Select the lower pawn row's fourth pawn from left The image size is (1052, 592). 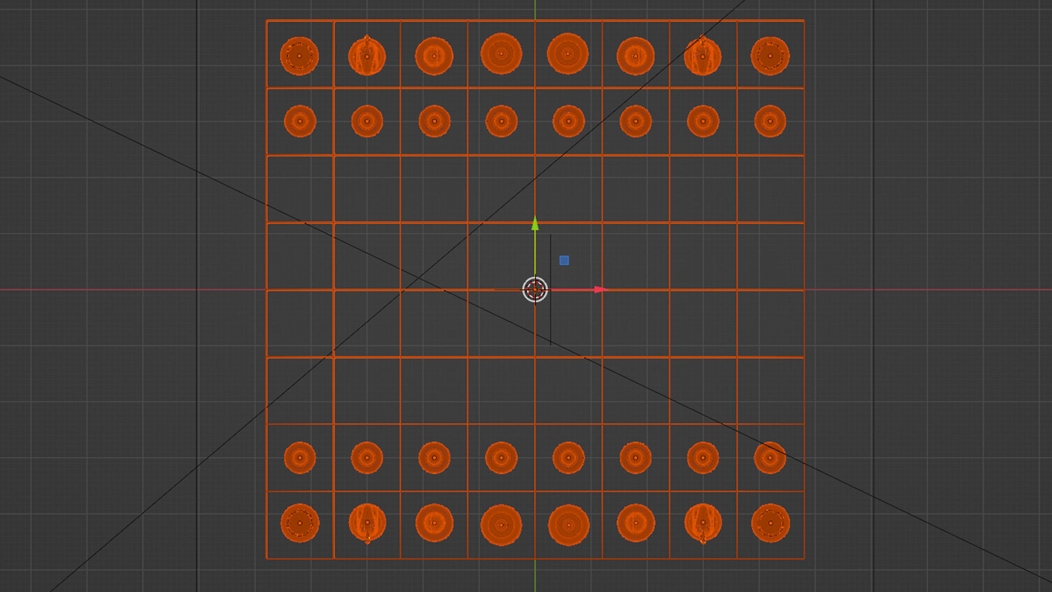point(501,458)
